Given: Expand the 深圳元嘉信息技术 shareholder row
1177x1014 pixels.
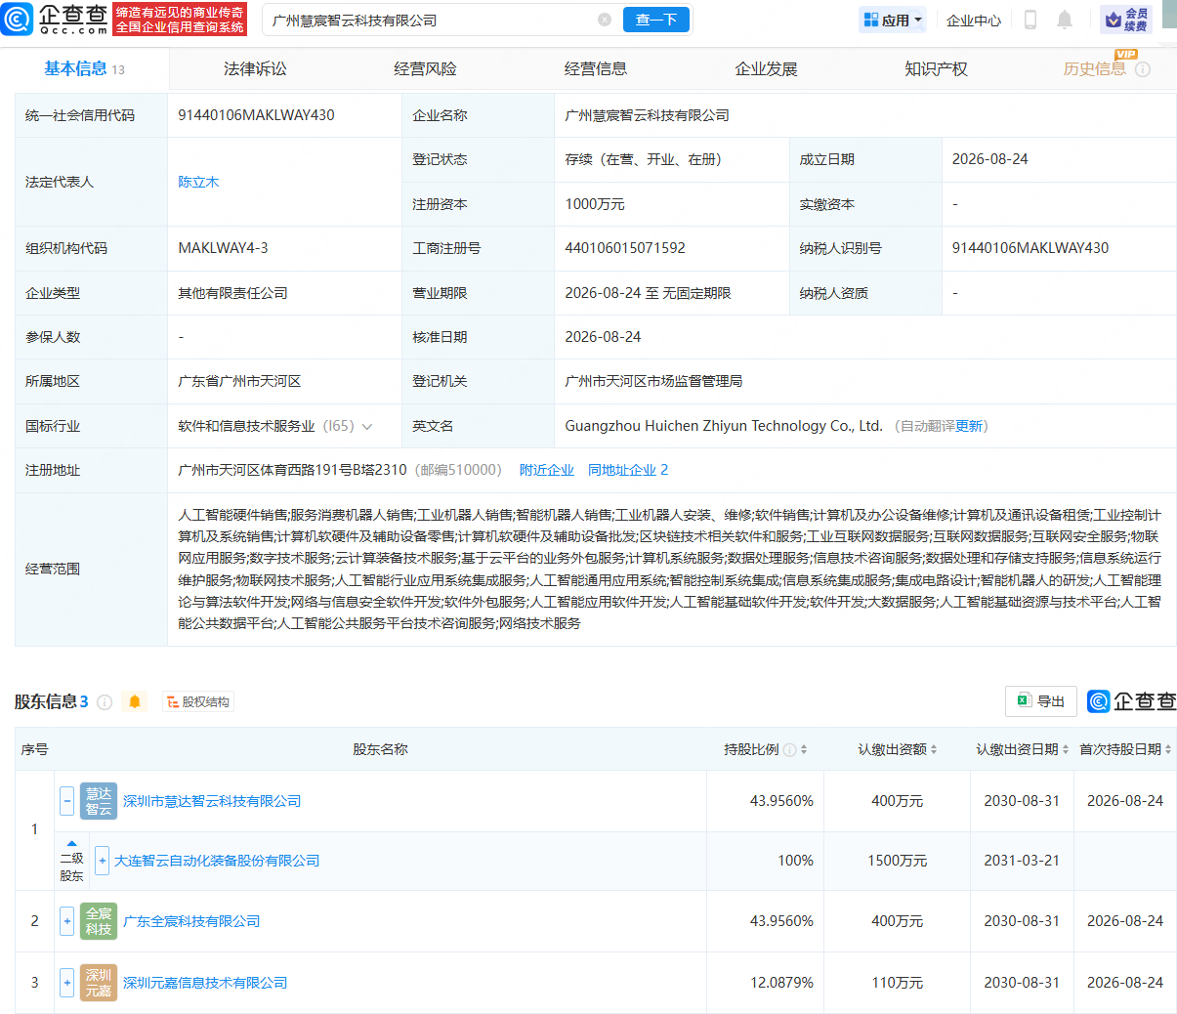Looking at the screenshot, I should coord(66,983).
